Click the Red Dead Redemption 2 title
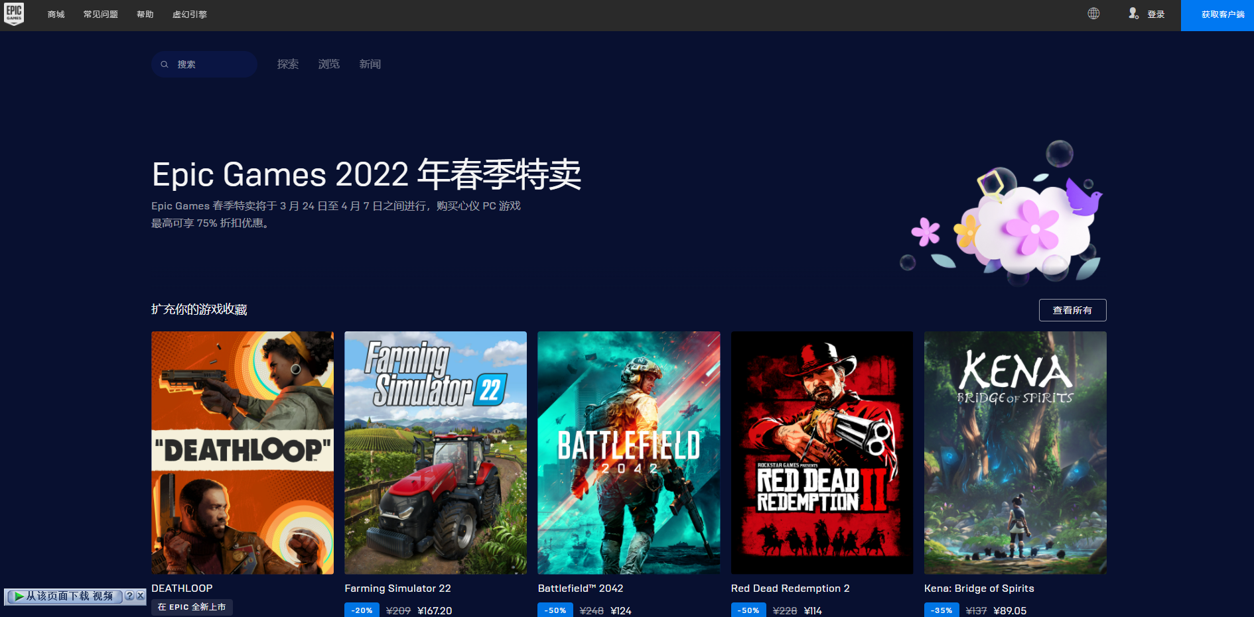The width and height of the screenshot is (1254, 617). pos(790,589)
